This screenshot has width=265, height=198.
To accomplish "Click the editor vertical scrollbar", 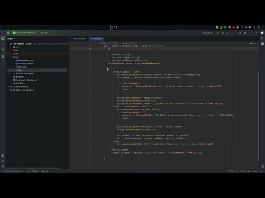I will point(258,116).
